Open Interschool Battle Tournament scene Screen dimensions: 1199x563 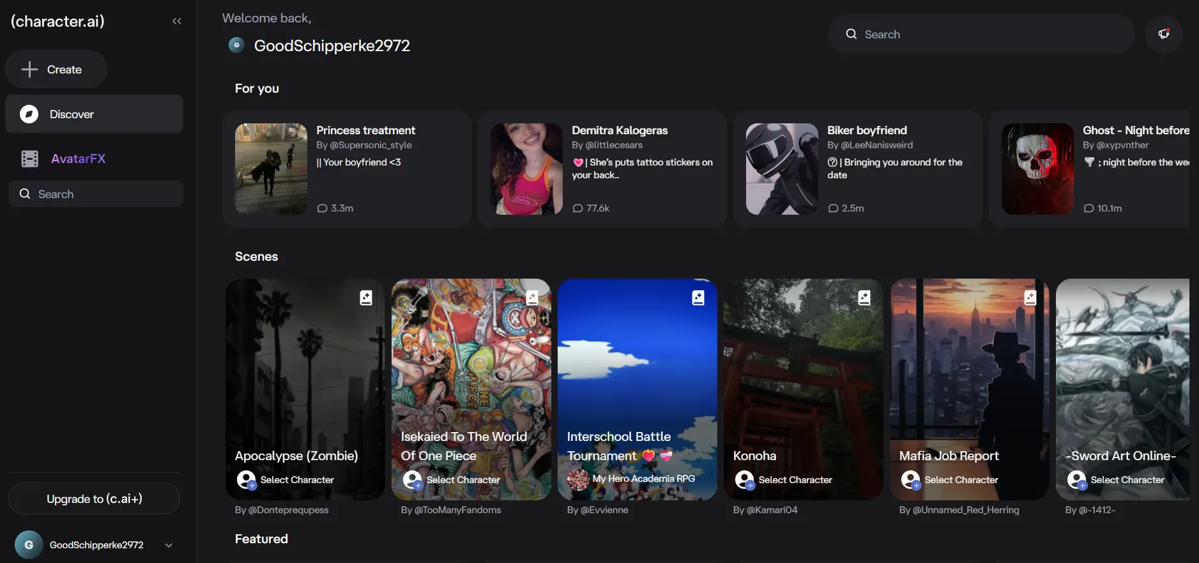638,389
